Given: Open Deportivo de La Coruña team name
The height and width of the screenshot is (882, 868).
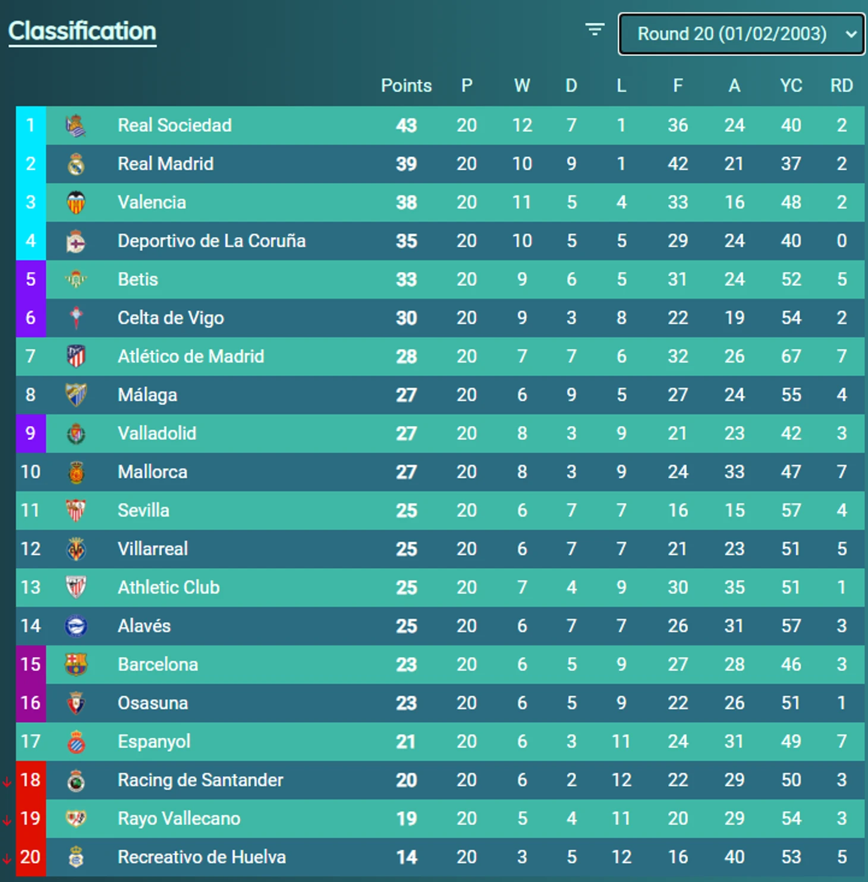Looking at the screenshot, I should tap(212, 241).
